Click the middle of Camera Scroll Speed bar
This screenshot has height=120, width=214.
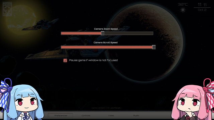tap(107, 47)
